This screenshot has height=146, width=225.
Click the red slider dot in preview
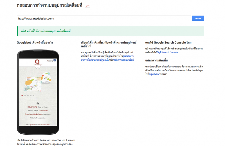click(x=22, y=95)
